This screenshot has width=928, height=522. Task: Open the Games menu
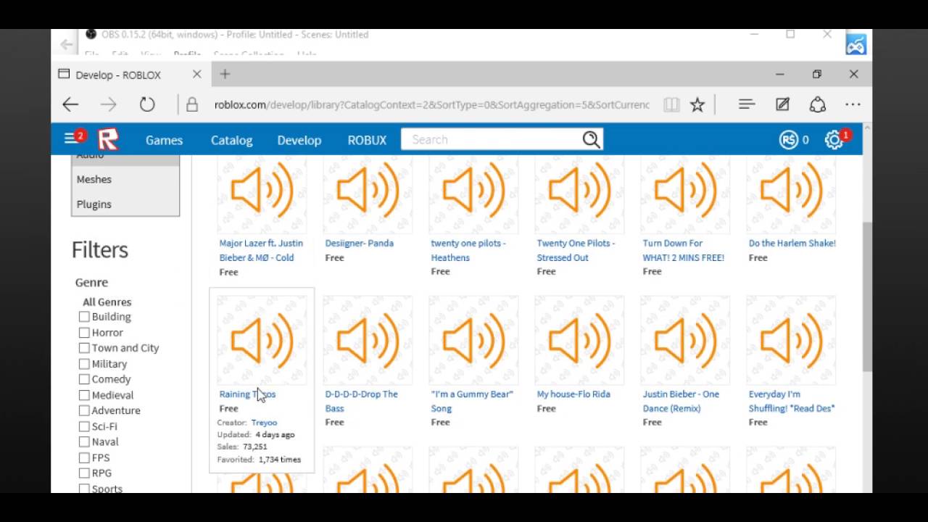tap(164, 140)
